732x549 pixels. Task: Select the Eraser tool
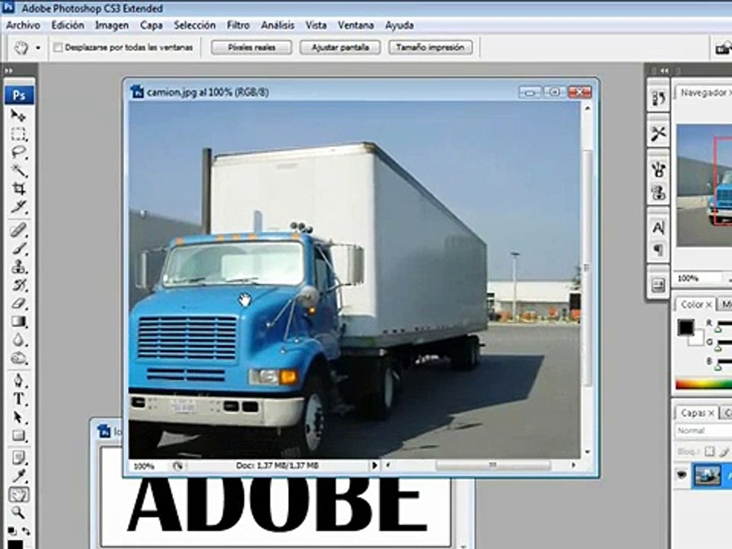click(x=18, y=303)
